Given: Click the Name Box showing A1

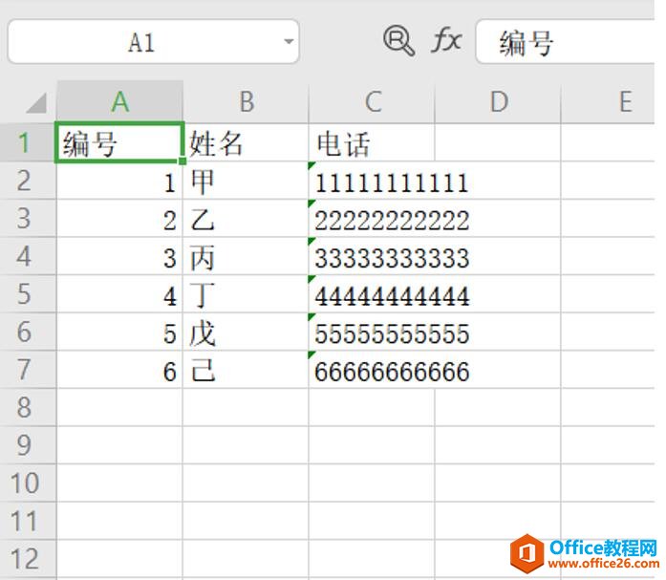Looking at the screenshot, I should (x=153, y=42).
